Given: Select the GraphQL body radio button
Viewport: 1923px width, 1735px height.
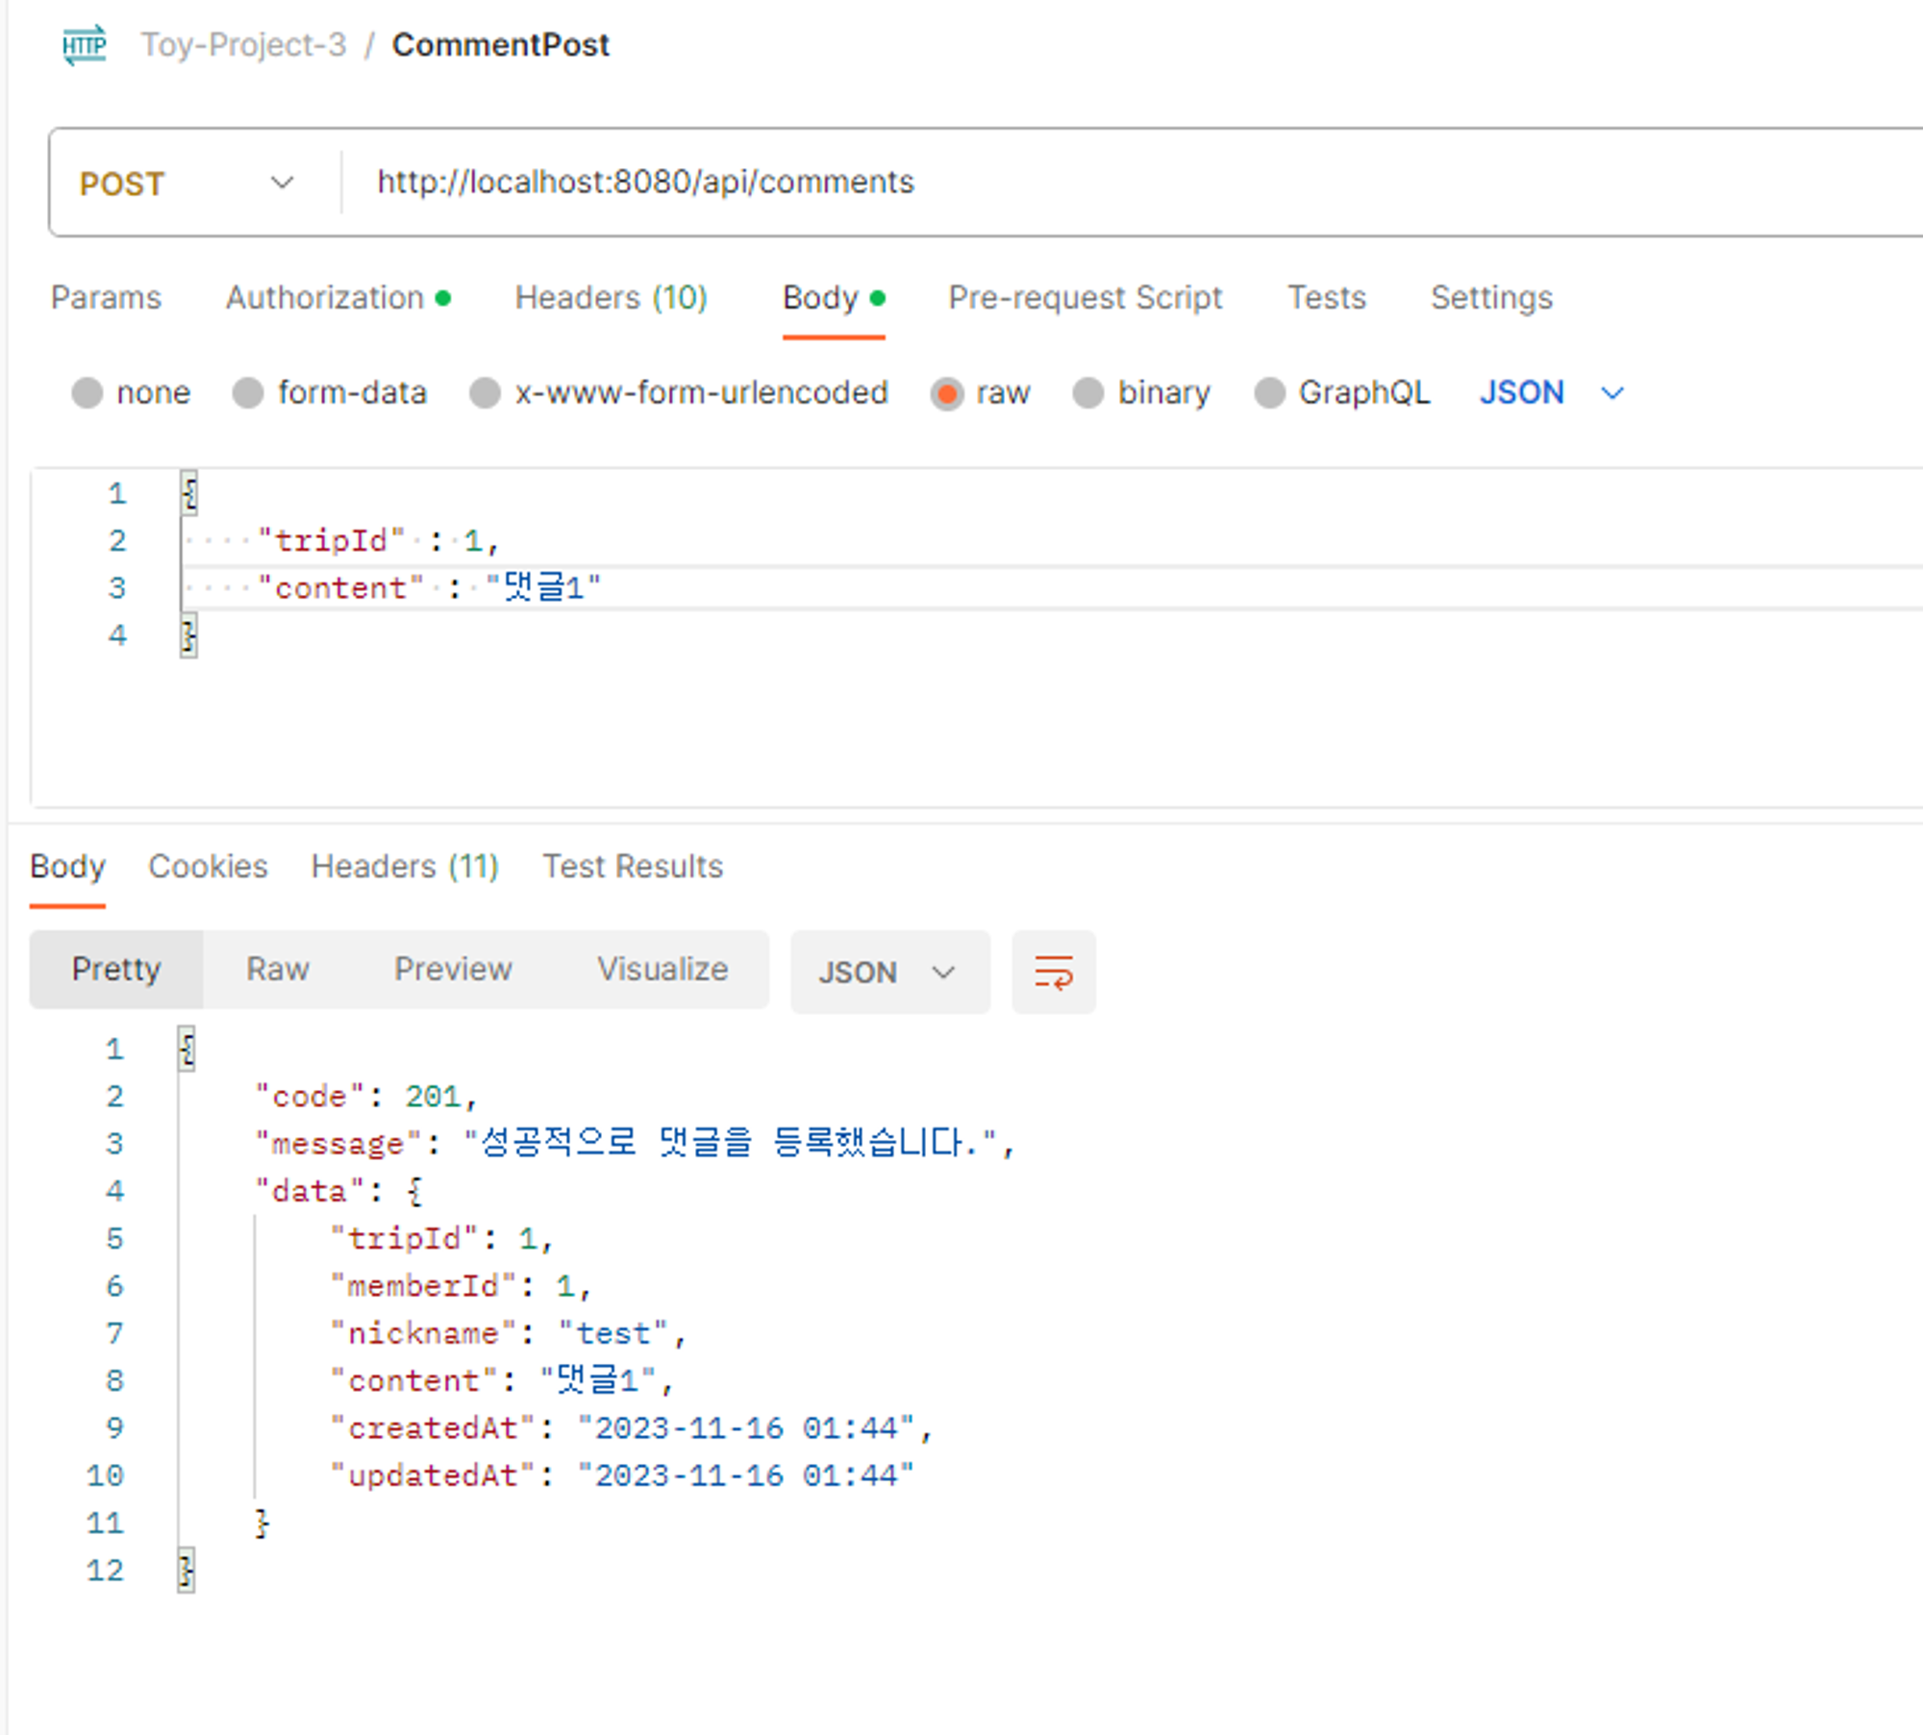Looking at the screenshot, I should (x=1269, y=393).
